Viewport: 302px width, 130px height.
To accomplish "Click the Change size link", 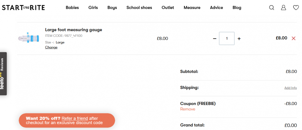I will 51,47.
